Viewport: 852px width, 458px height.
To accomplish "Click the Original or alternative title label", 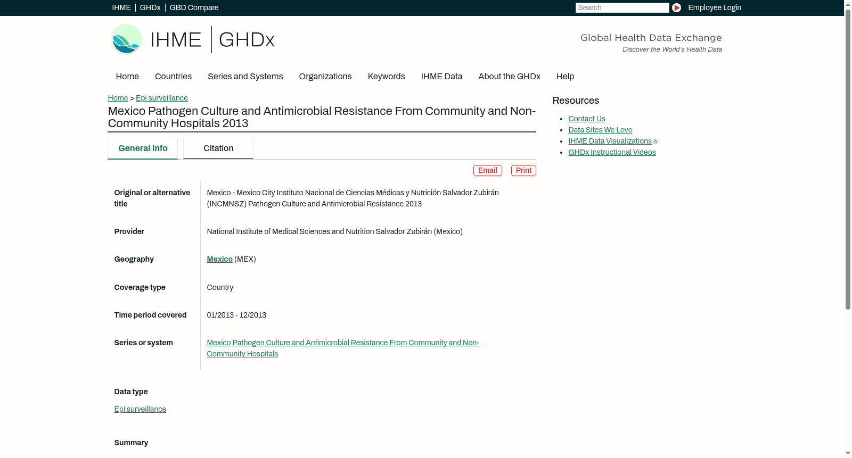I will (x=152, y=198).
